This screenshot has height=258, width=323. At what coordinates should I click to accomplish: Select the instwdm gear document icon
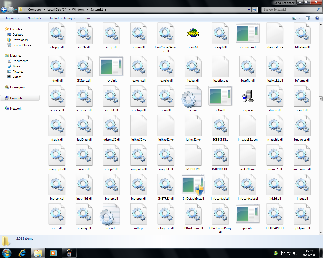[111, 214]
